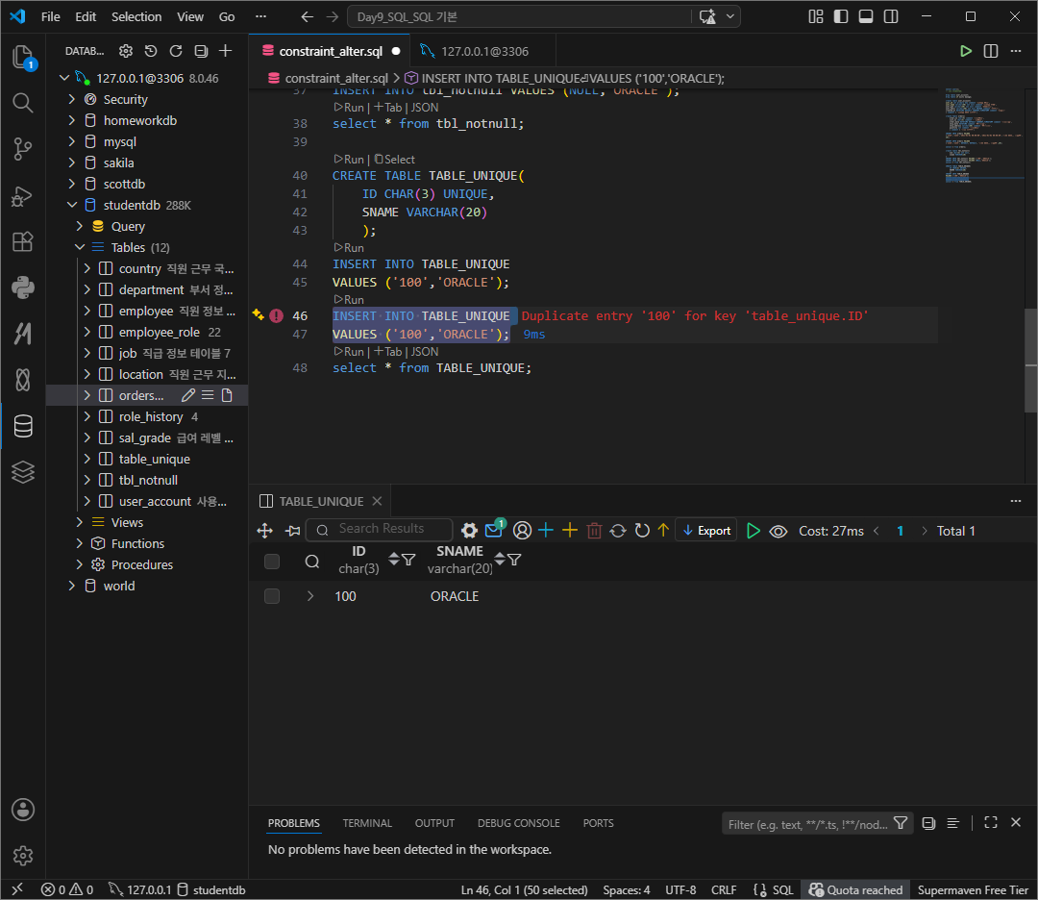Viewport: 1038px width, 900px height.
Task: Collapse the 127.0.0.1@3306 connection node
Action: click(x=64, y=78)
